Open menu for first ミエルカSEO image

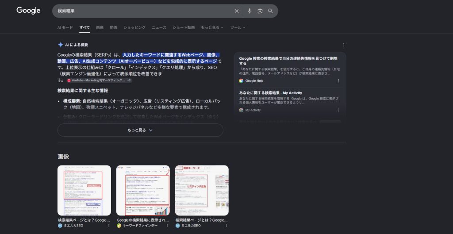(x=109, y=225)
